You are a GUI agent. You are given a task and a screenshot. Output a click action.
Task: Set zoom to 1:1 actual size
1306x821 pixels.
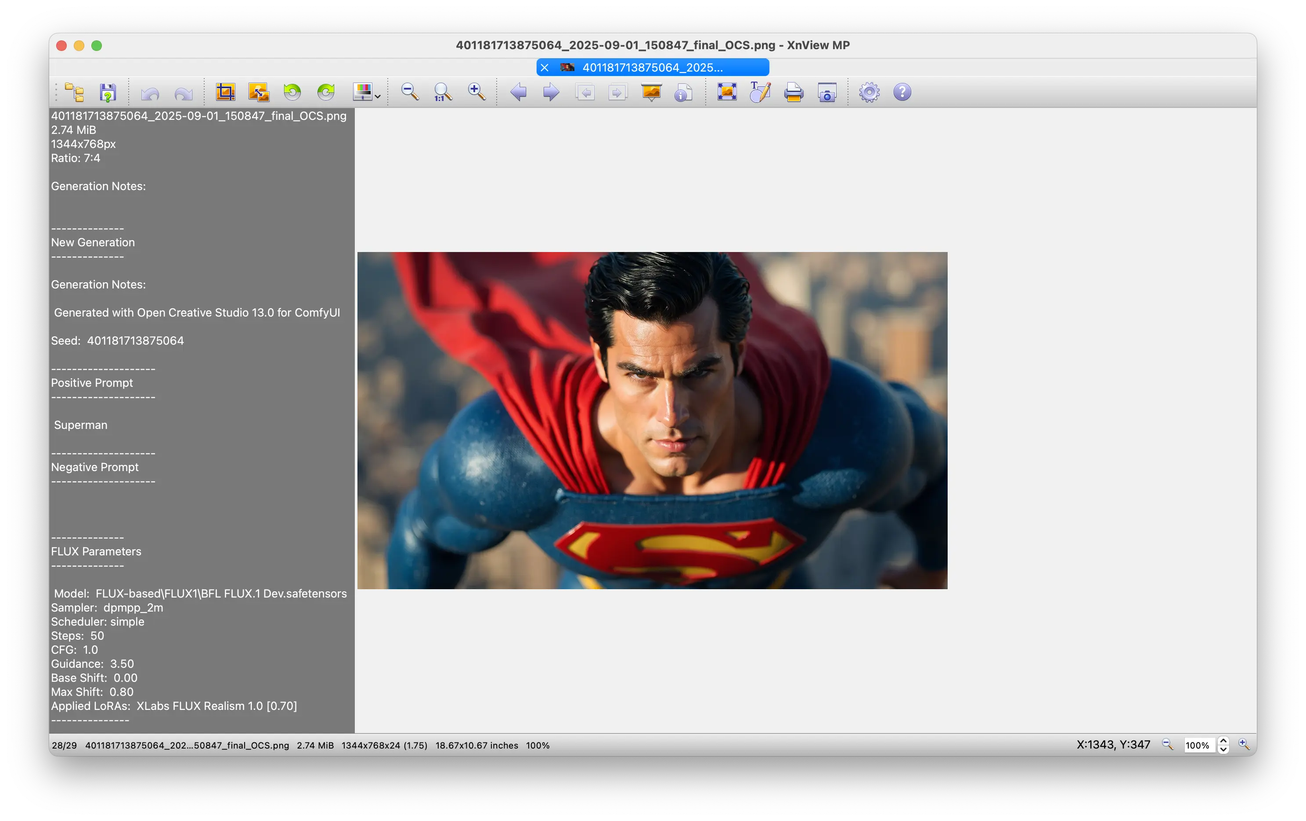[443, 92]
